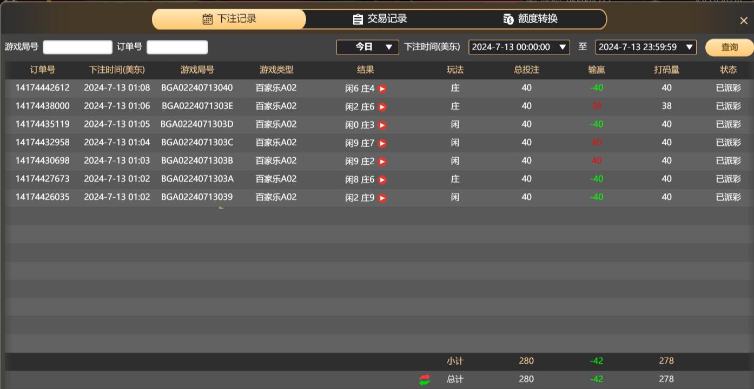Open the start time dropdown showing 2024-7-13 00:00:00
The width and height of the screenshot is (754, 389).
coord(519,47)
